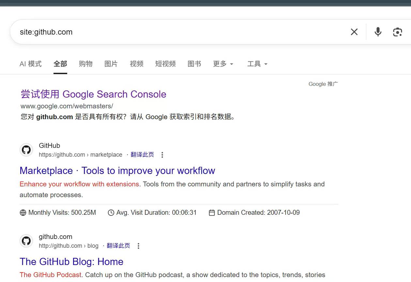Click the www.google.com/webmasters/ URL text
The height and width of the screenshot is (282, 411).
(x=67, y=106)
